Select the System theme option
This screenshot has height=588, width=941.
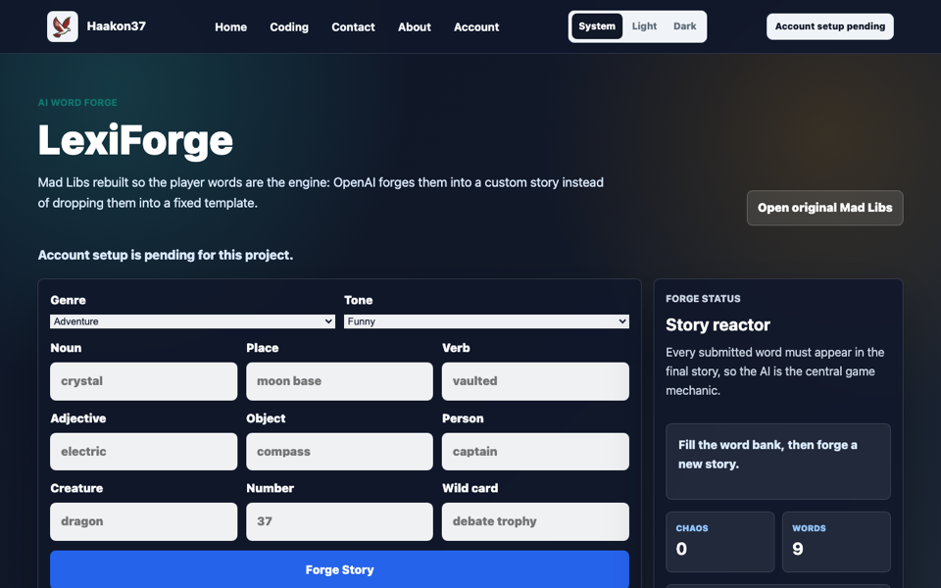[x=597, y=26]
